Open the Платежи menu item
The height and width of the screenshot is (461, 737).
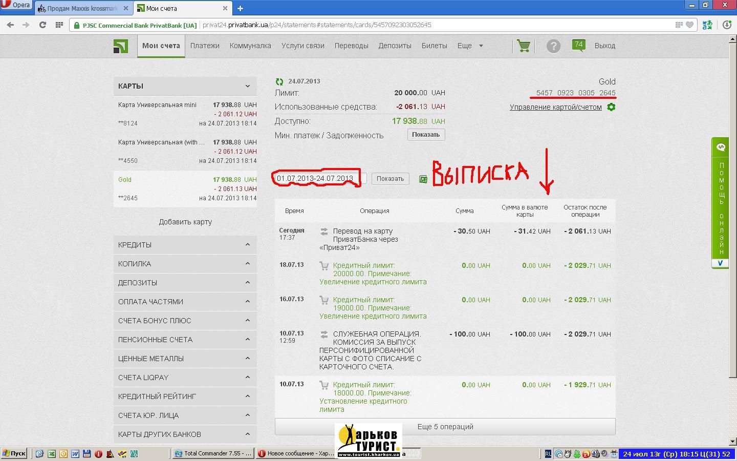tap(205, 46)
